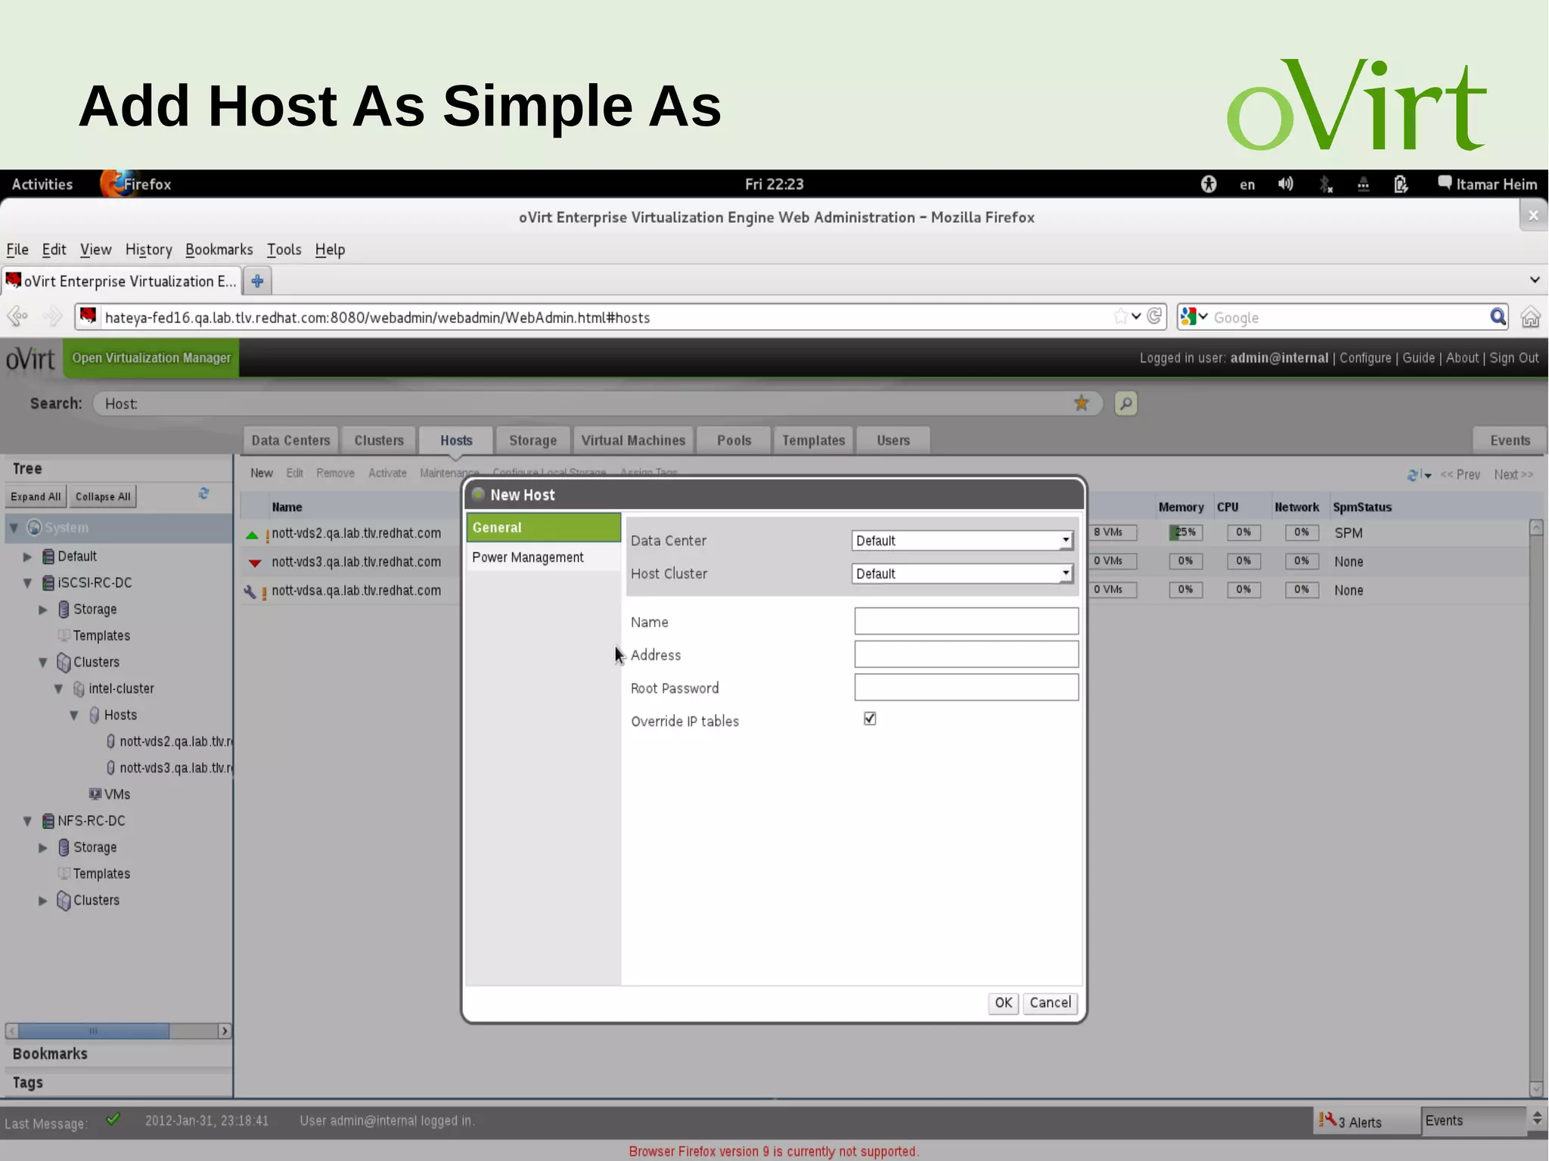1549x1161 pixels.
Task: Collapse the intel-cluster node
Action: tap(58, 689)
